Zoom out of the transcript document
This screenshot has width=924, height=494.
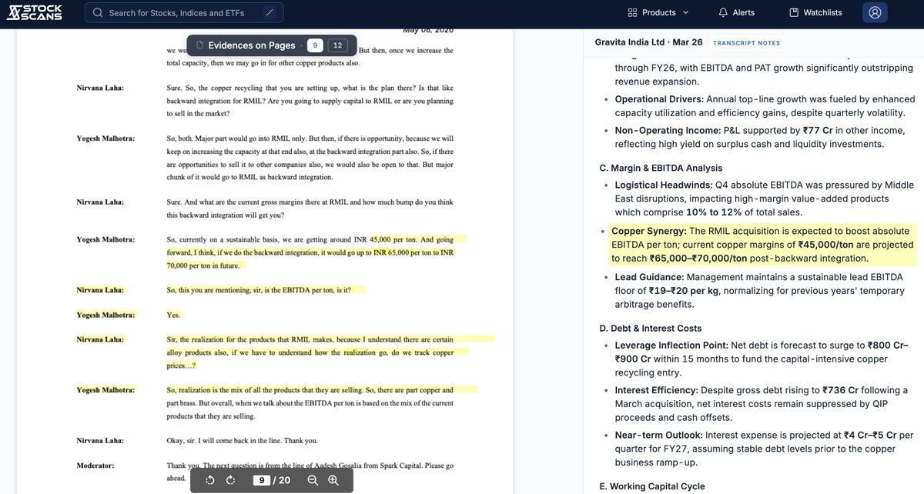(x=313, y=480)
